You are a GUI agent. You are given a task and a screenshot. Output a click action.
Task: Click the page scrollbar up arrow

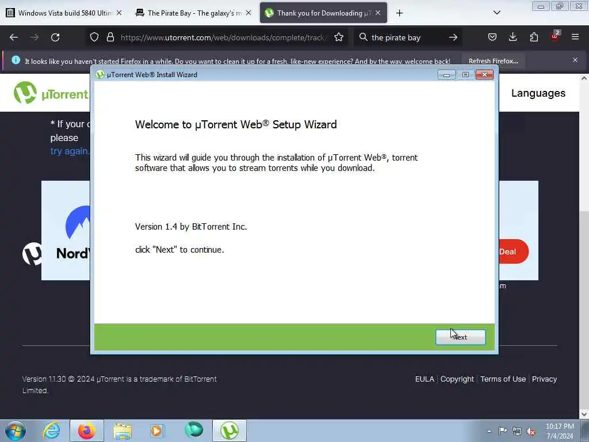(x=584, y=78)
